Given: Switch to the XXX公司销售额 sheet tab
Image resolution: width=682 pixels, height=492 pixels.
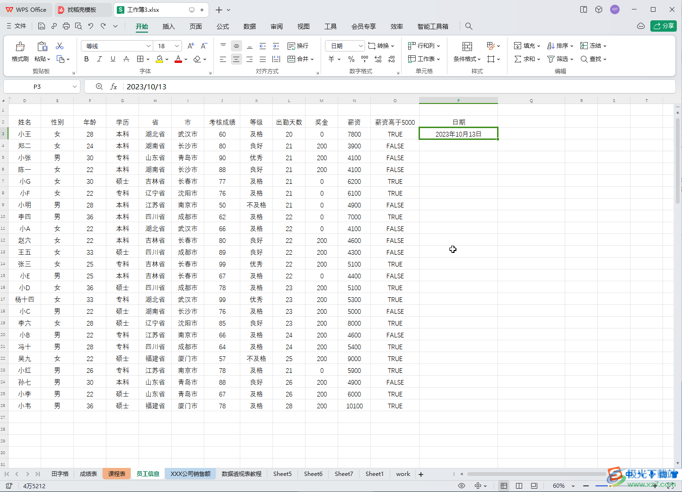Looking at the screenshot, I should (191, 474).
